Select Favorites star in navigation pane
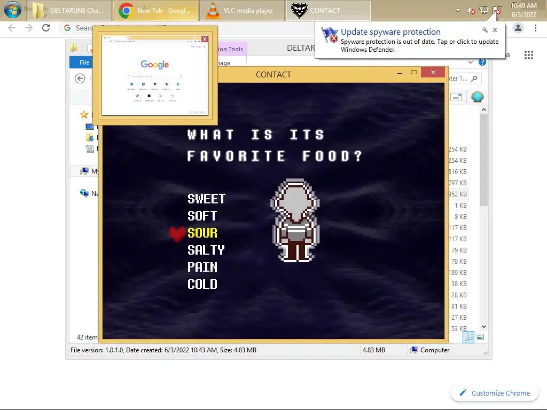This screenshot has height=410, width=547. (x=84, y=114)
